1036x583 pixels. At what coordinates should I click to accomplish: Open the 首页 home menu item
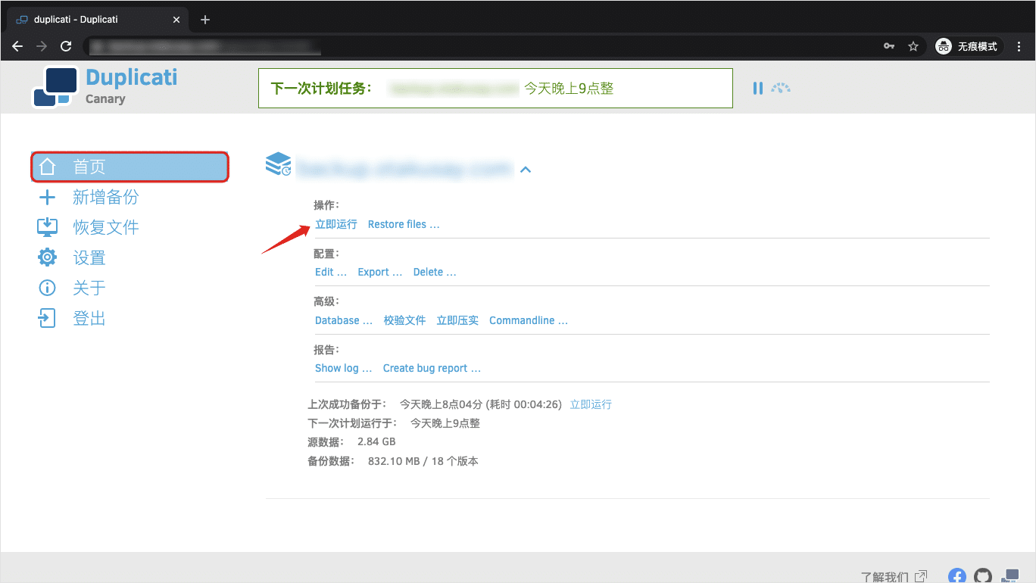(x=129, y=167)
